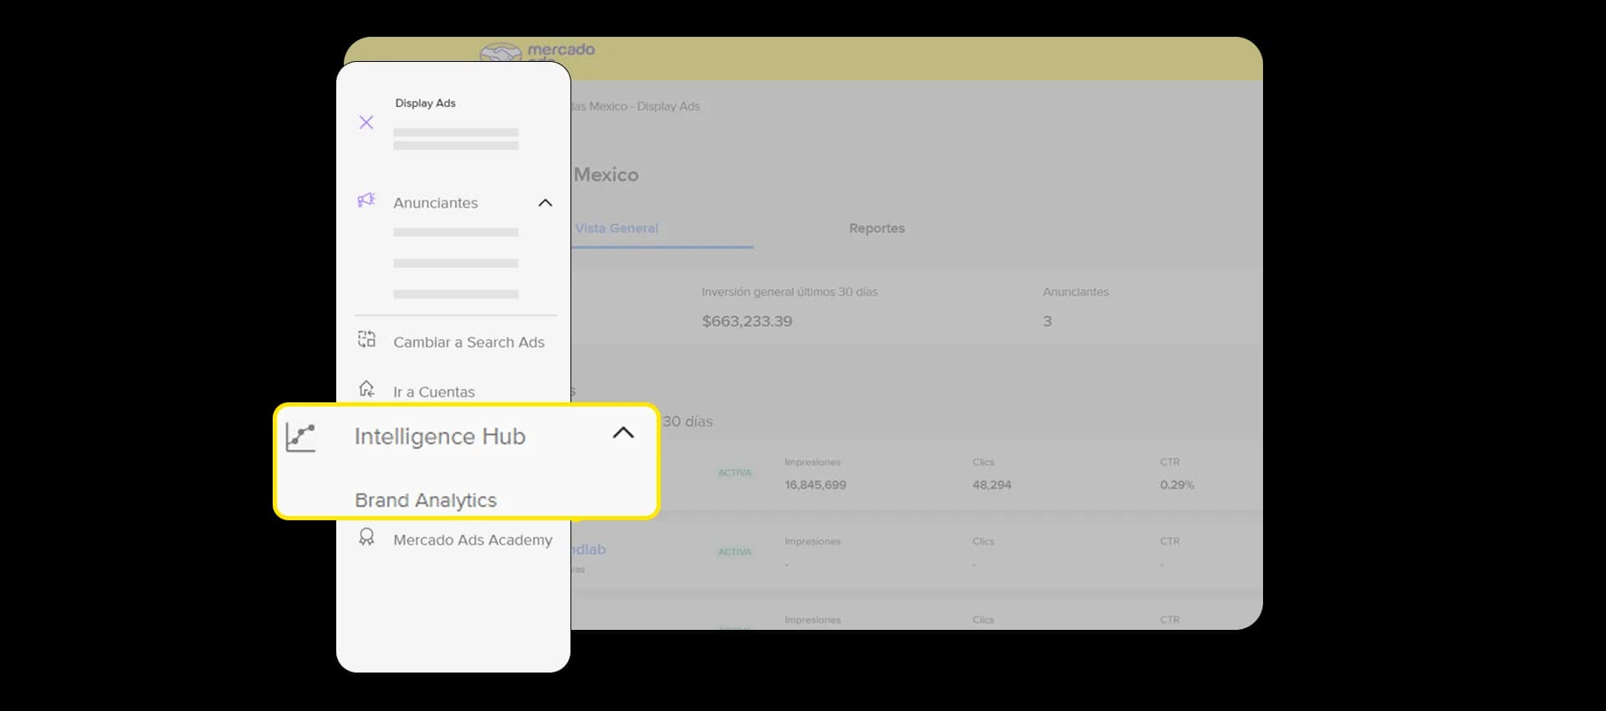Click the Anunciantes menu label
The height and width of the screenshot is (711, 1606).
coord(436,203)
